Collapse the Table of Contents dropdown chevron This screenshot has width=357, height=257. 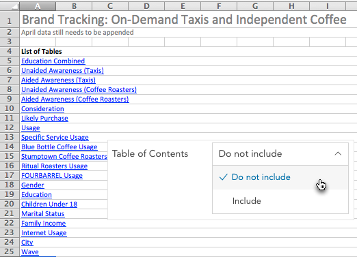coord(338,154)
